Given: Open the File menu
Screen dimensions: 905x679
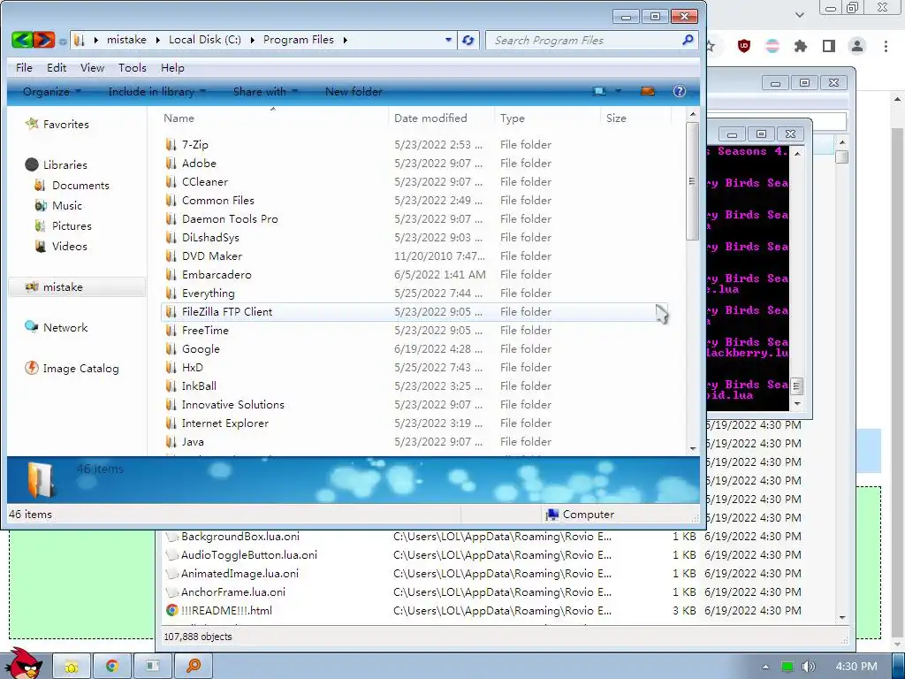Looking at the screenshot, I should (24, 67).
